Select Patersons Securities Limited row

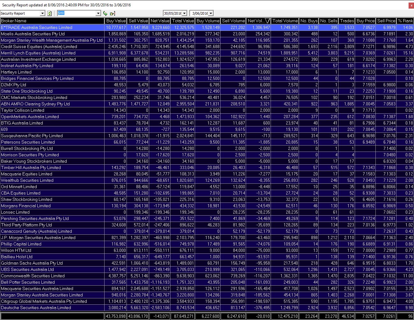click(207, 142)
